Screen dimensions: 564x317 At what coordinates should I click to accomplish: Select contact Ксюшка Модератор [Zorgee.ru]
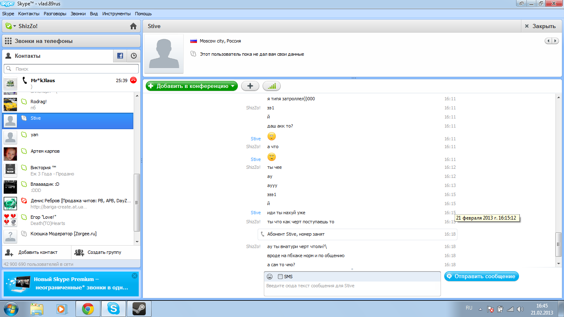[x=68, y=237]
